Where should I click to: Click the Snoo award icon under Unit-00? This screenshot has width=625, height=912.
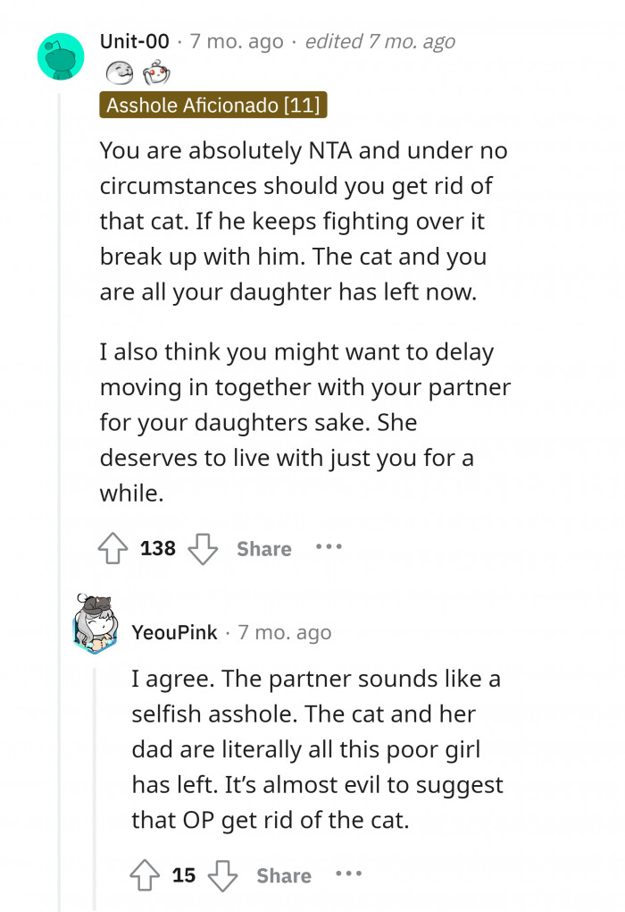coord(154,73)
